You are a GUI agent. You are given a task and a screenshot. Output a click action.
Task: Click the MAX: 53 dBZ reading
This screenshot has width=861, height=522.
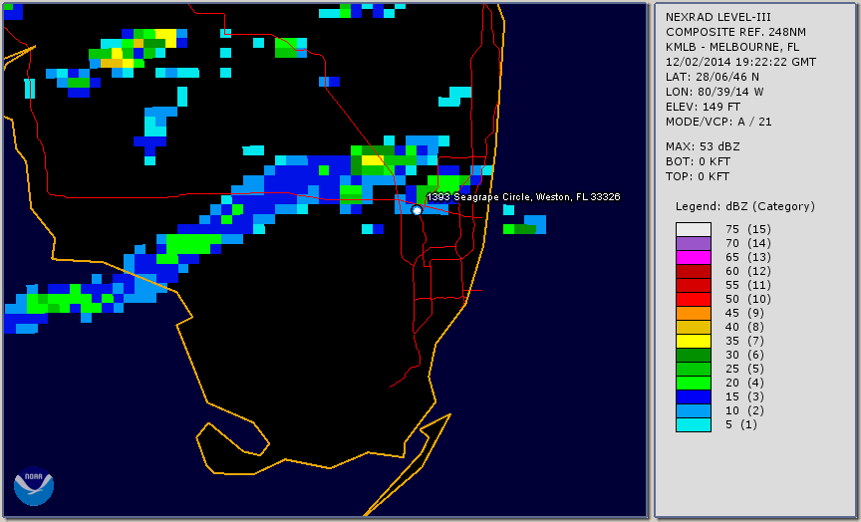(x=703, y=146)
